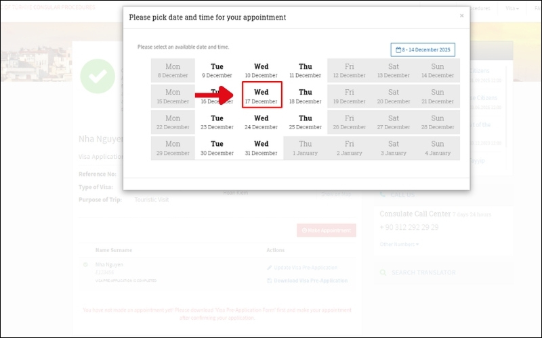
Task: Select Wed 31 December in the calendar
Action: [262, 148]
